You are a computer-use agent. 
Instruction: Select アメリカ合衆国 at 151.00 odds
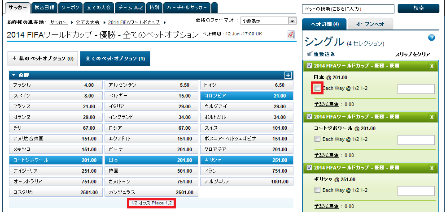click(56, 139)
